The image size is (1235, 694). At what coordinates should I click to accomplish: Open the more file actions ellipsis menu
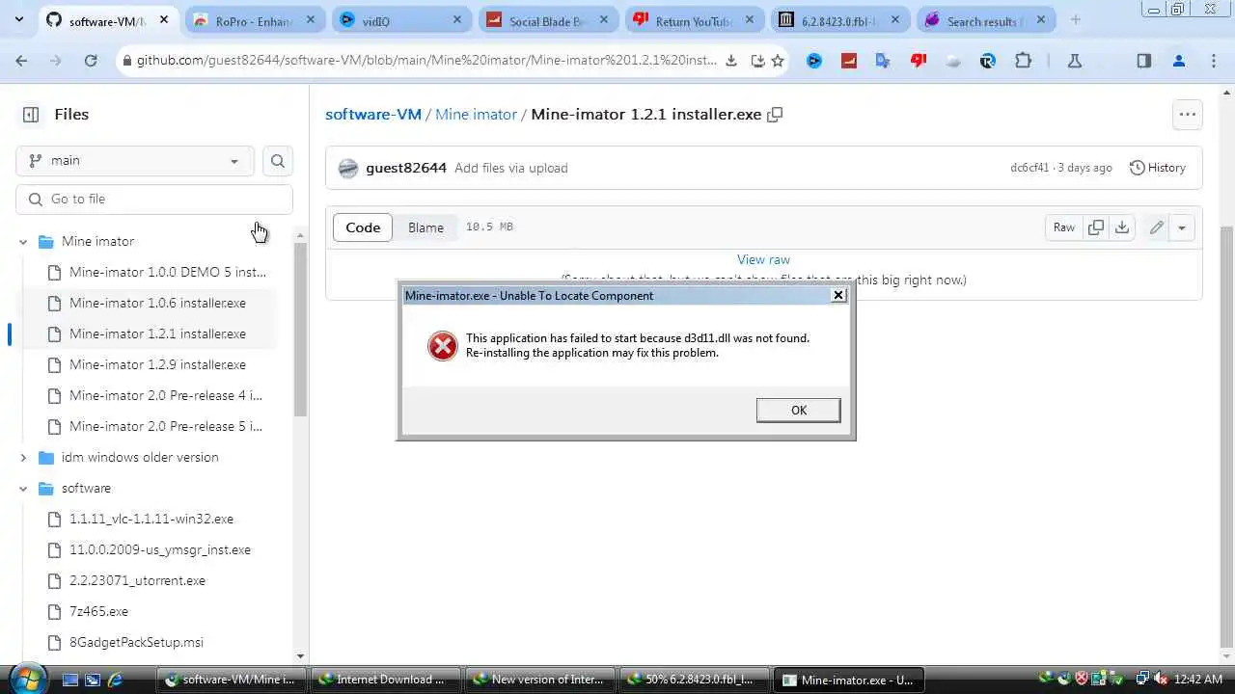(1187, 114)
